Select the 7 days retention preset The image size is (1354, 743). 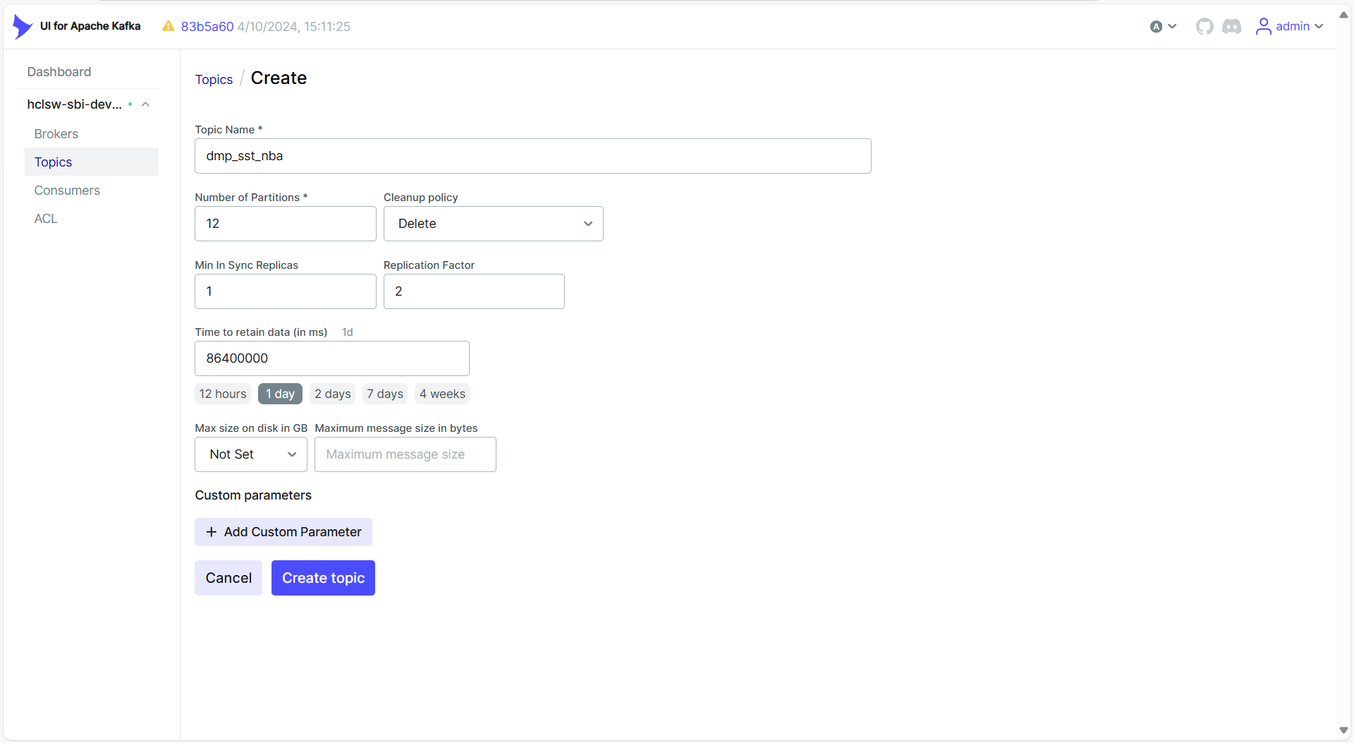point(384,394)
